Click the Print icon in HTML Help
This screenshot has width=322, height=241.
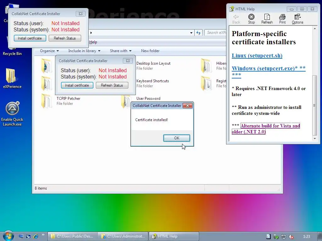coord(282,19)
